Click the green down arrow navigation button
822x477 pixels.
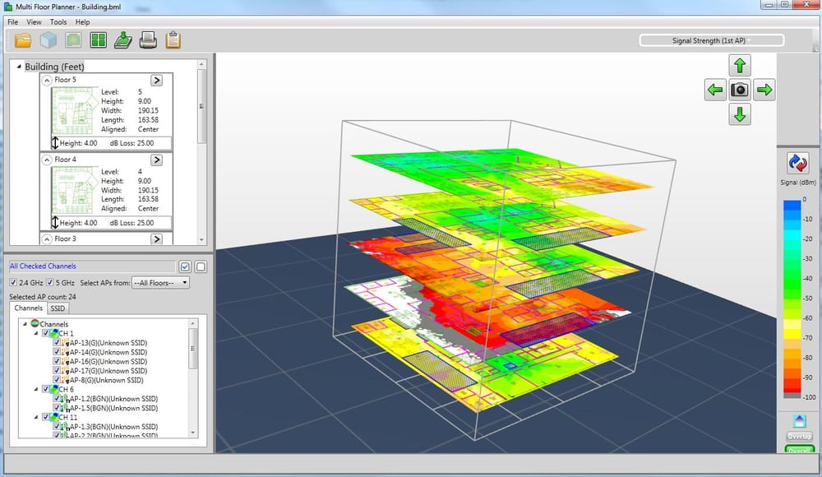pos(740,114)
